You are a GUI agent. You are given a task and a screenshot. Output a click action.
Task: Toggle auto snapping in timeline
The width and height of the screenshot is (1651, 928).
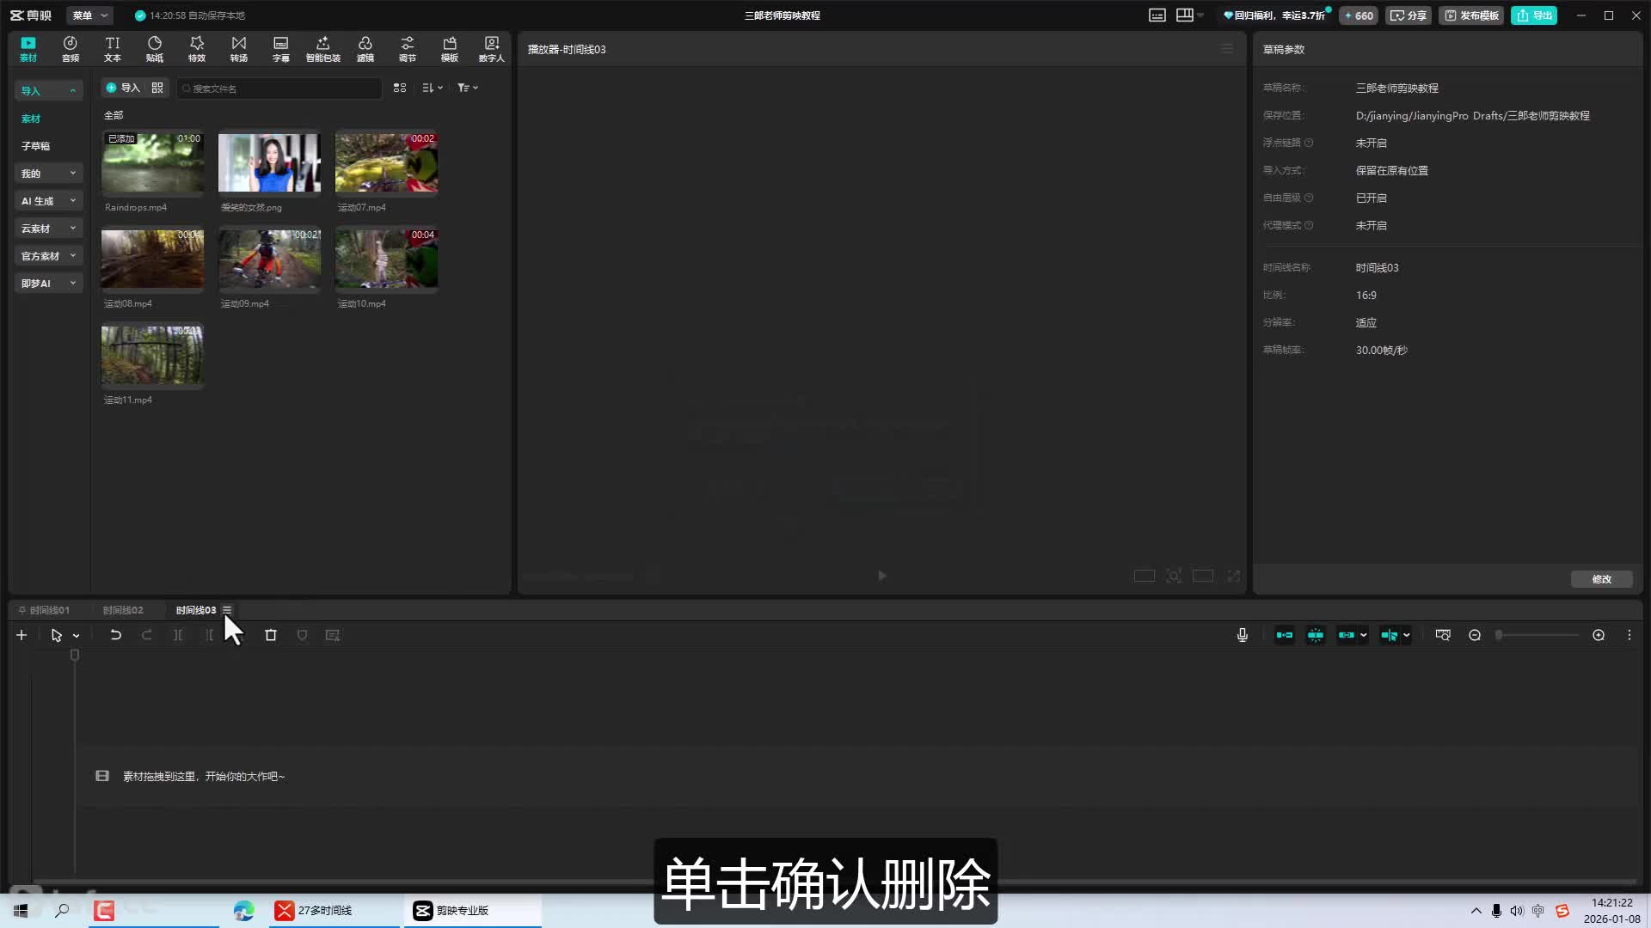1316,635
